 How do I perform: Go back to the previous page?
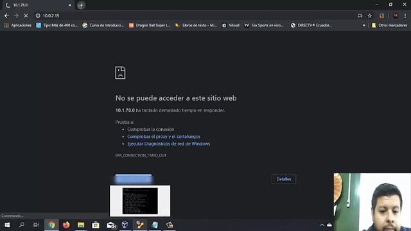click(x=6, y=15)
